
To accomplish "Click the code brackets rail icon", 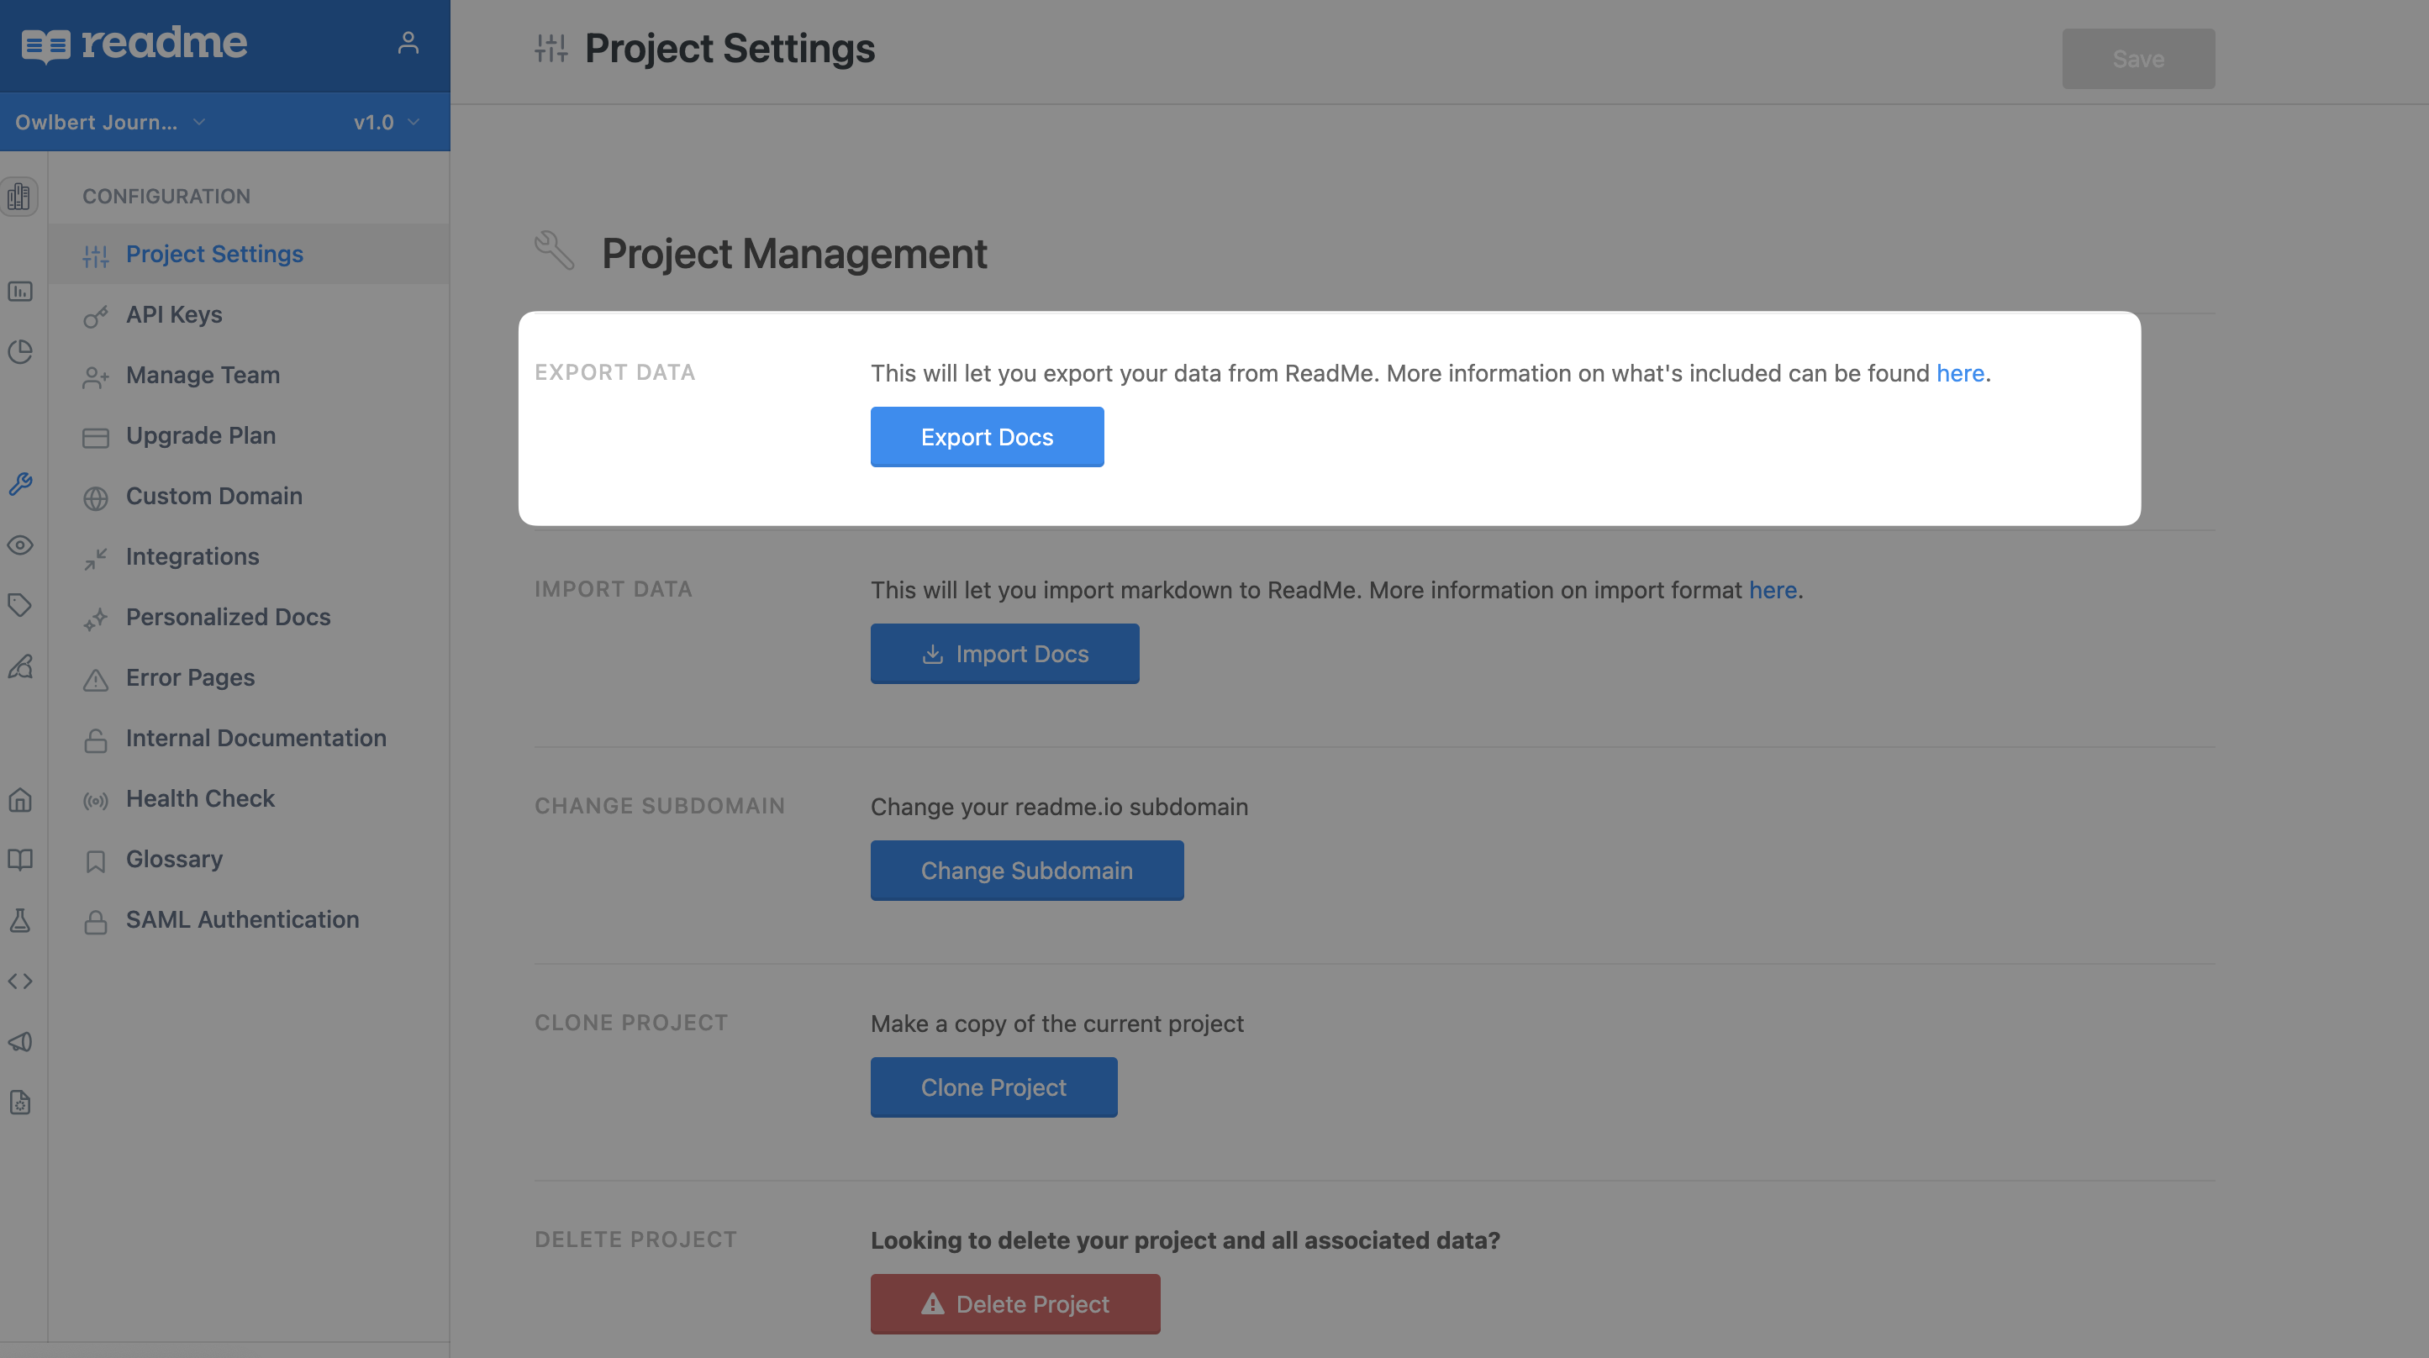I will coord(21,981).
